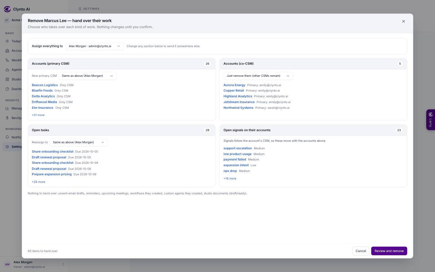Viewport: 435px width, 272px height.
Task: Expand +21 more primary accounts
Action: pos(38,115)
